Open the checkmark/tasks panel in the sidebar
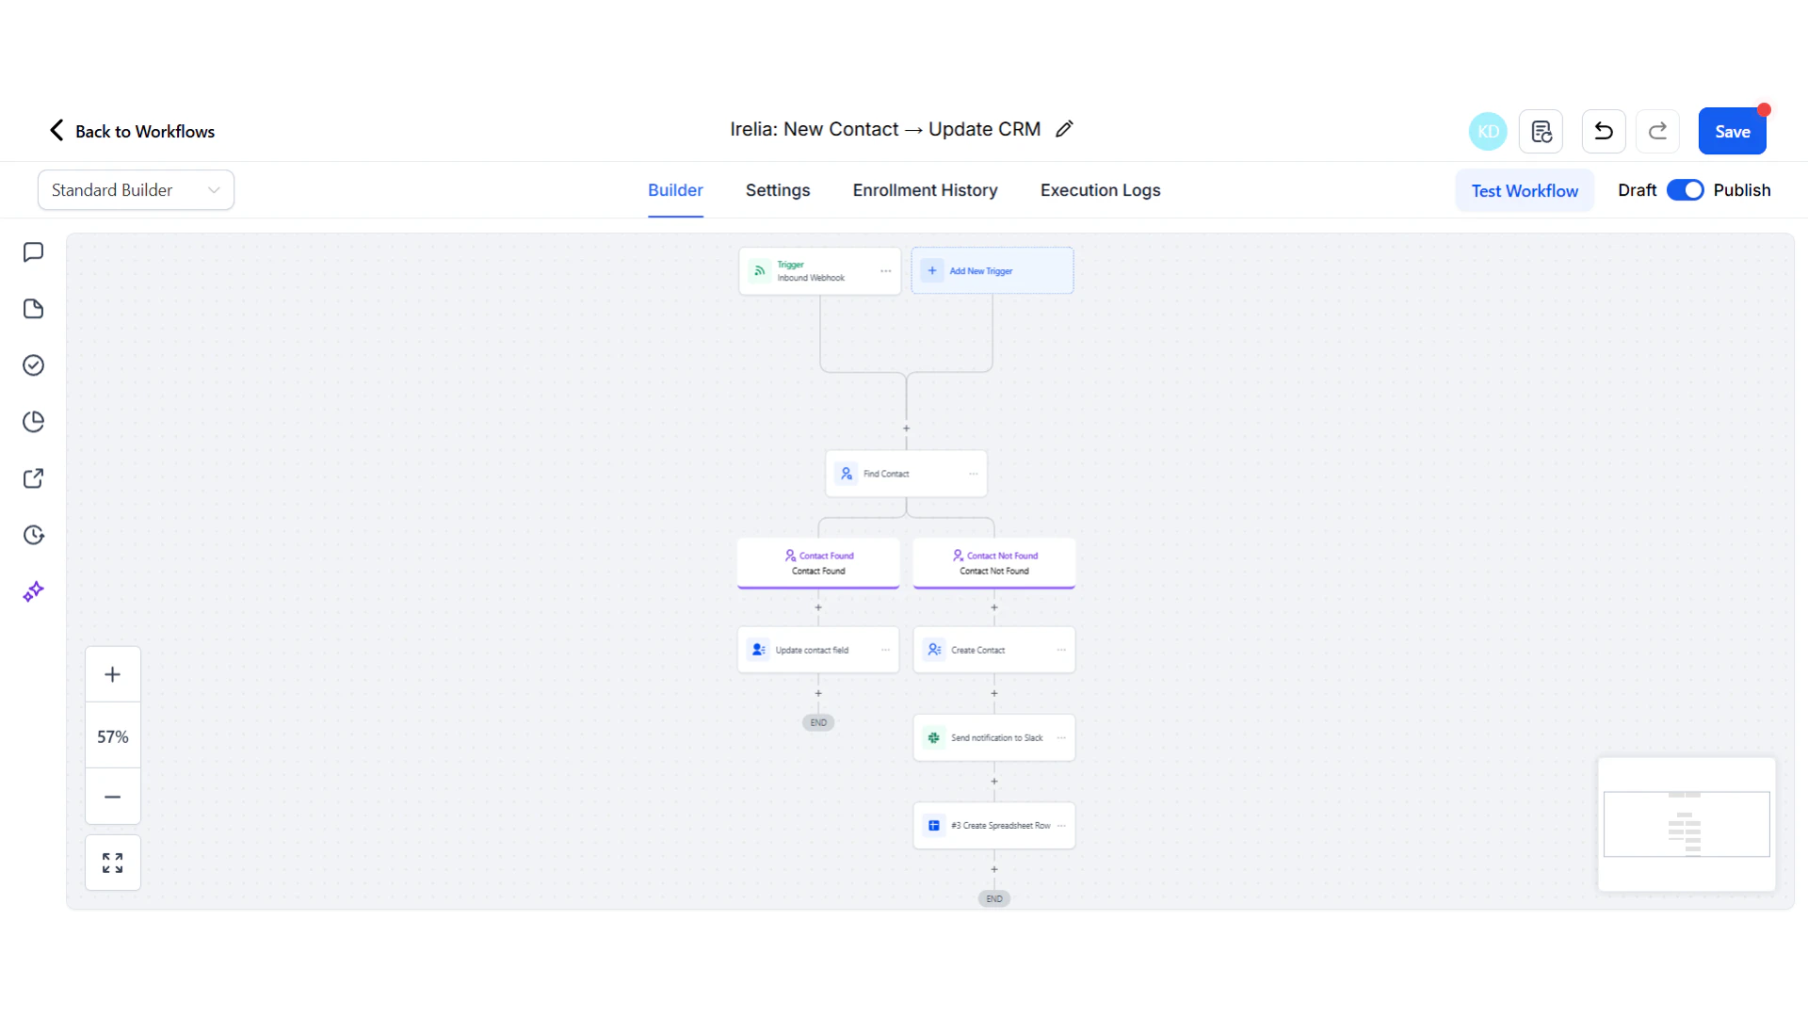This screenshot has height=1017, width=1808. [33, 364]
